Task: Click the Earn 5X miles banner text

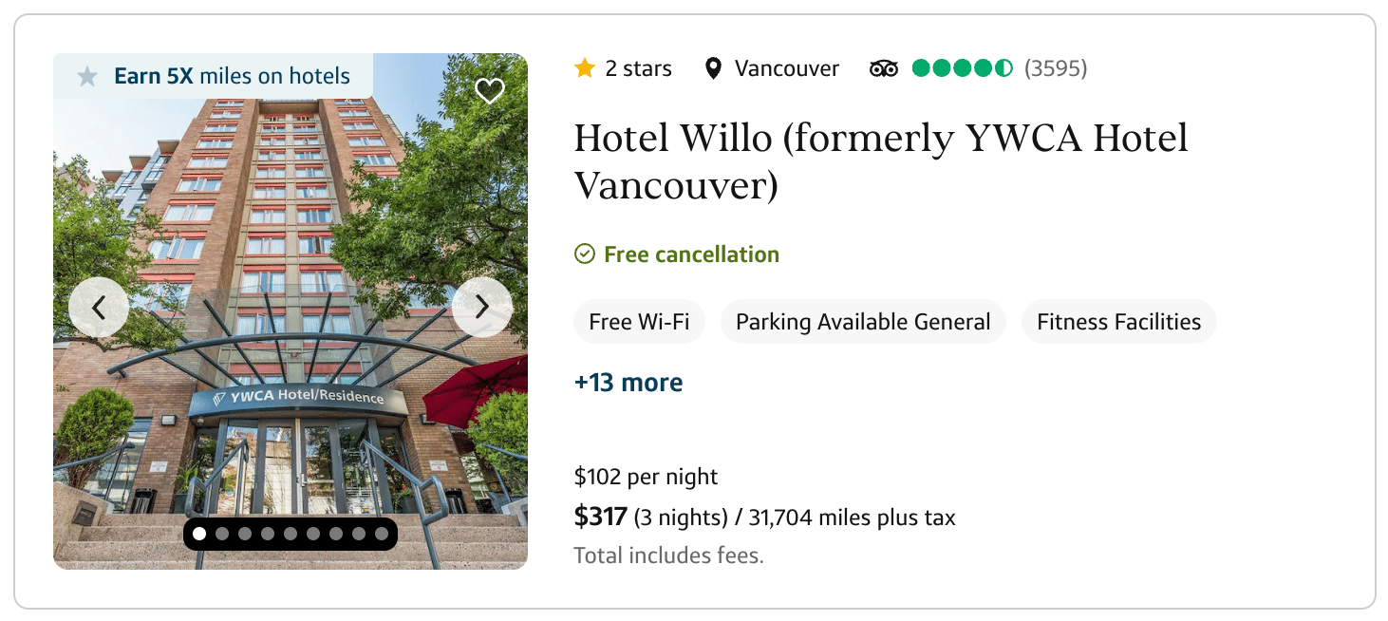Action: click(232, 76)
